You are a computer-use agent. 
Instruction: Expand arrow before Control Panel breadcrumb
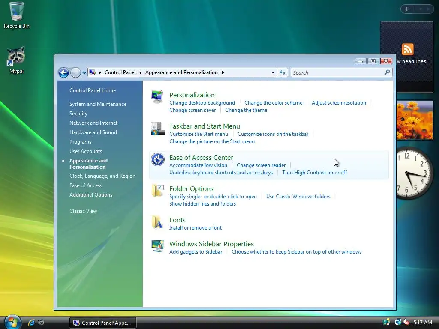(99, 72)
